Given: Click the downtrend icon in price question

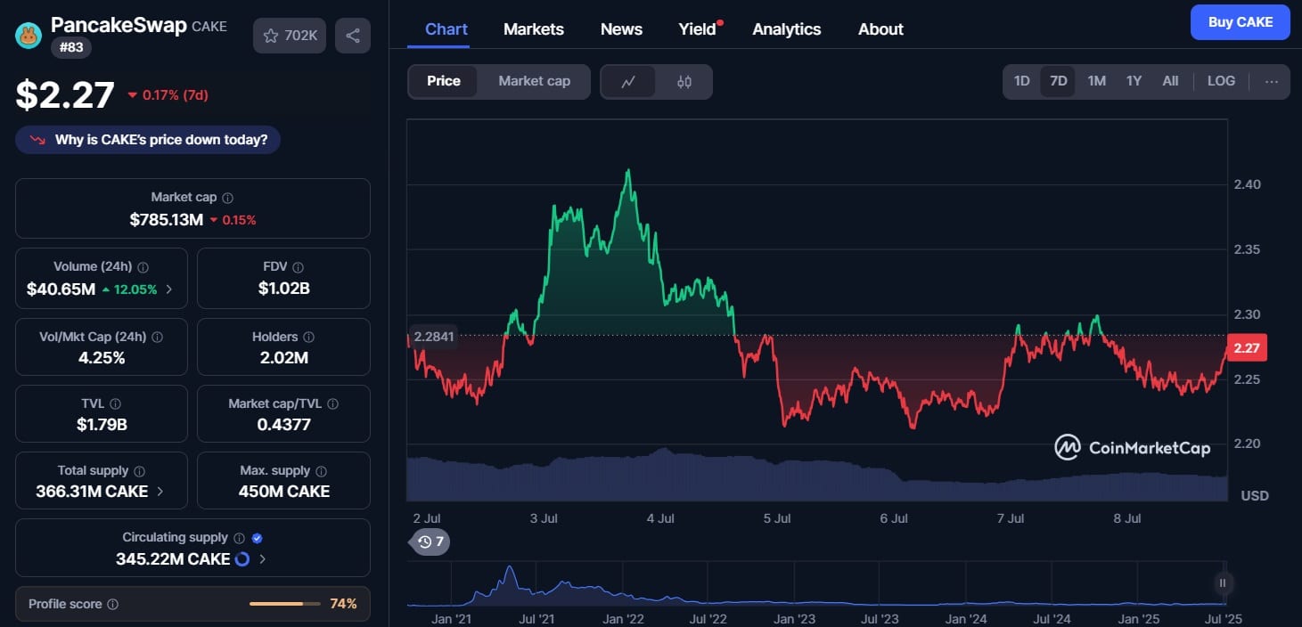Looking at the screenshot, I should [x=37, y=140].
